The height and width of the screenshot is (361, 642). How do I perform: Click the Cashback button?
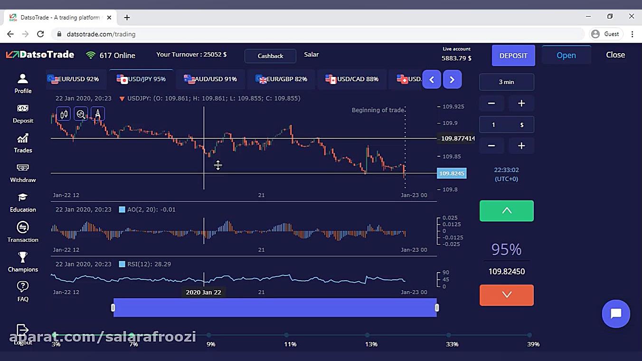click(270, 56)
